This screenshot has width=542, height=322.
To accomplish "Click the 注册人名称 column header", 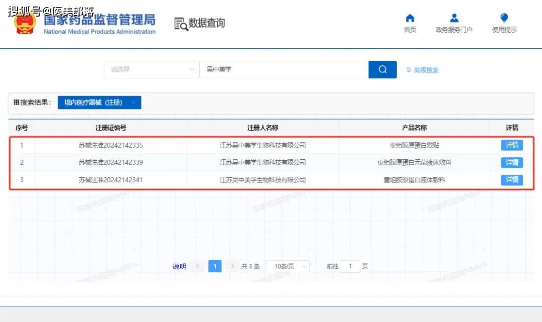I will pyautogui.click(x=262, y=128).
